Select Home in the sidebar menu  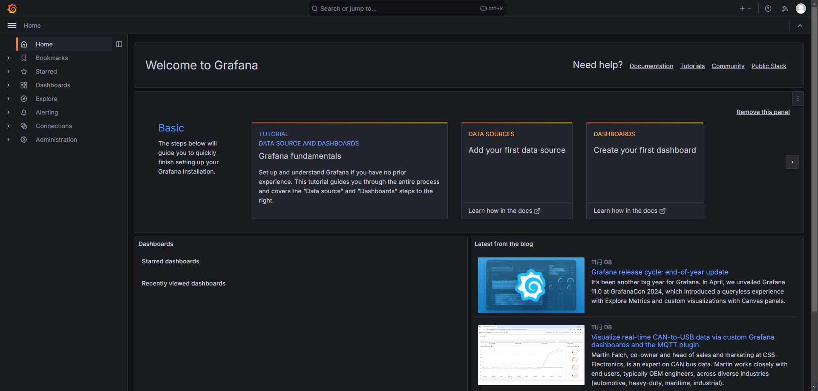coord(44,44)
